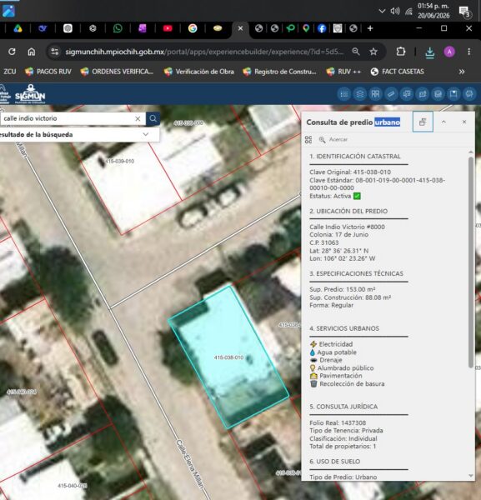This screenshot has height=500, width=481.
Task: Switch to the Google Drive tab
Action: (18, 28)
